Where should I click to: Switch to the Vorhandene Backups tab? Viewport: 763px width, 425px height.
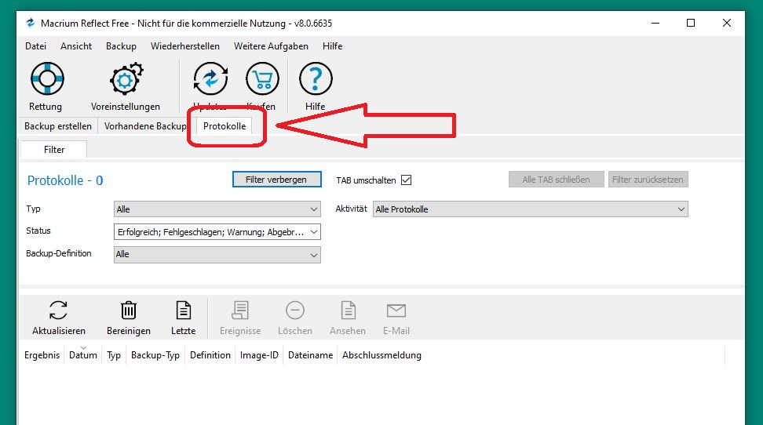144,126
